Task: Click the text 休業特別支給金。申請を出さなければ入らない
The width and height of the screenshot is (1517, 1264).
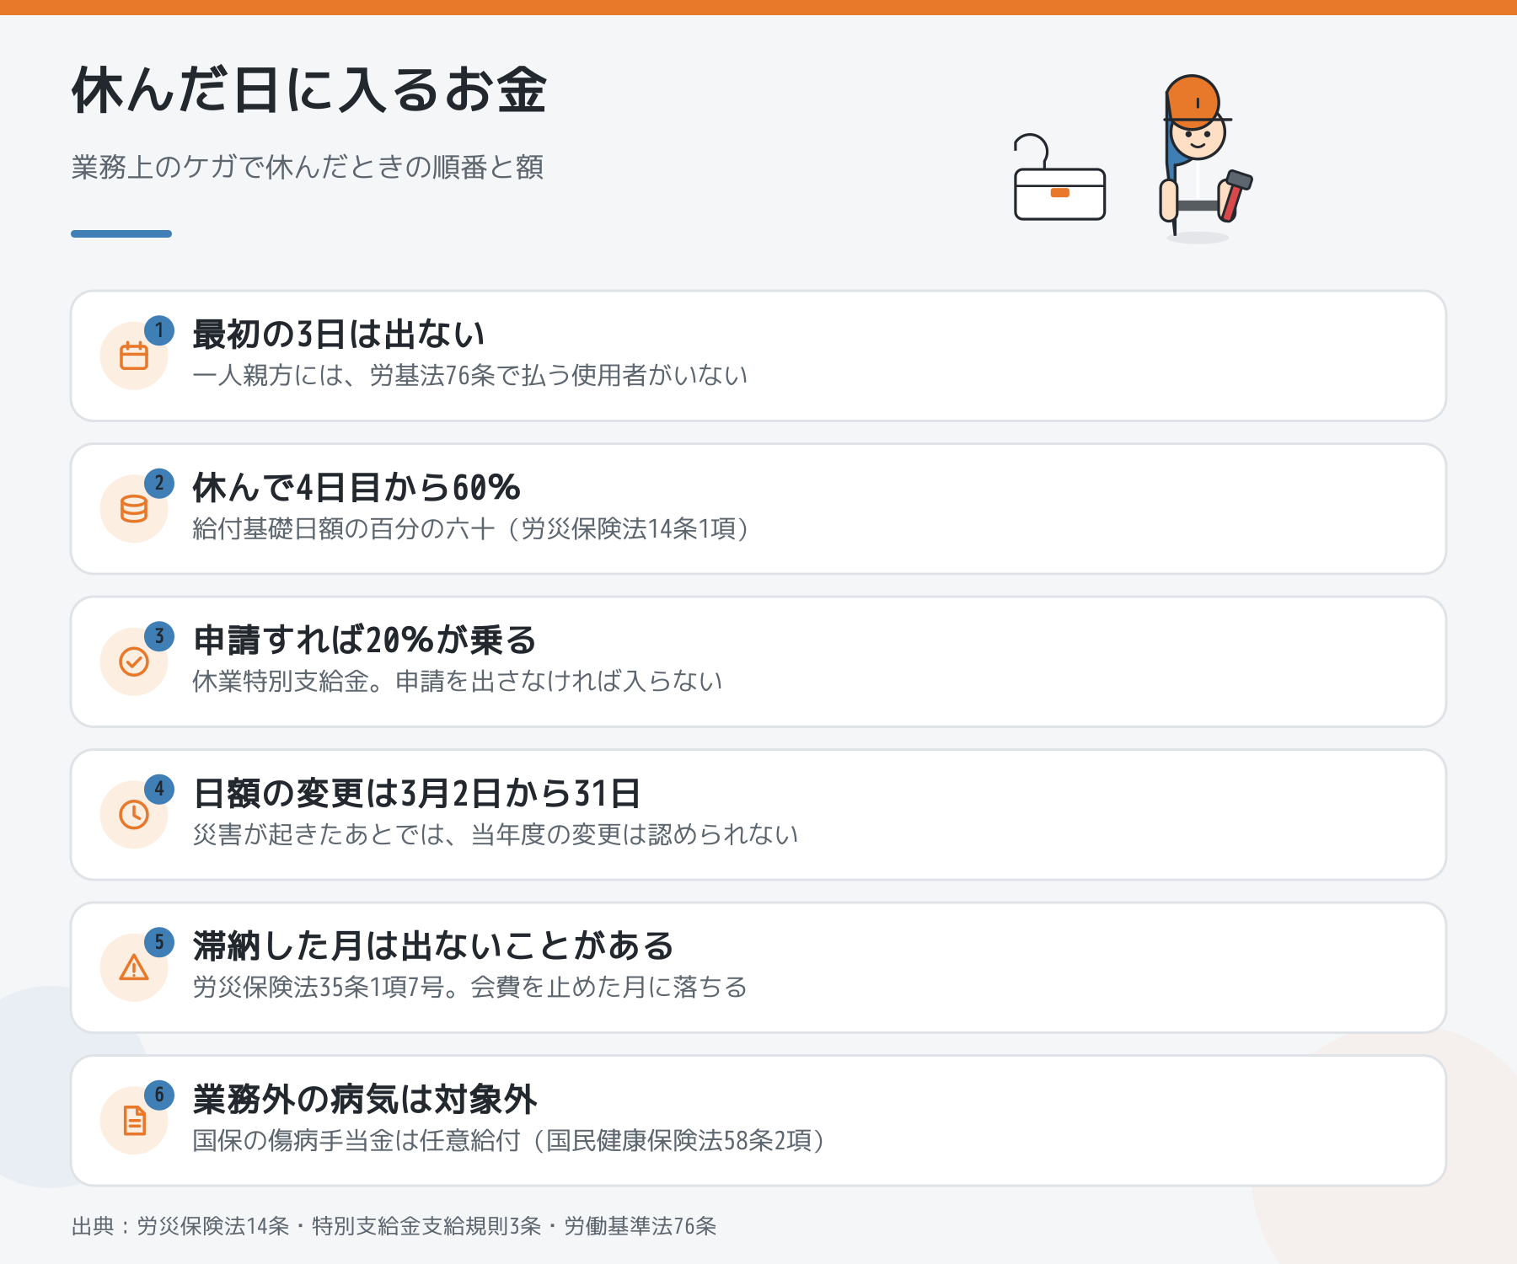Action: coord(458,681)
